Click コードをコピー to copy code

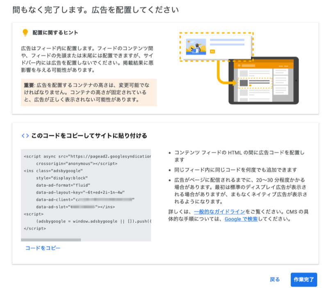[43, 248]
